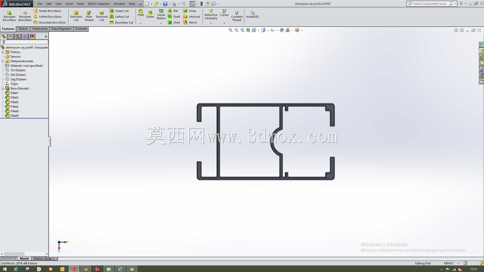Toggle Instant3D mode
Viewport: 484px width, 272px height.
coord(252,14)
